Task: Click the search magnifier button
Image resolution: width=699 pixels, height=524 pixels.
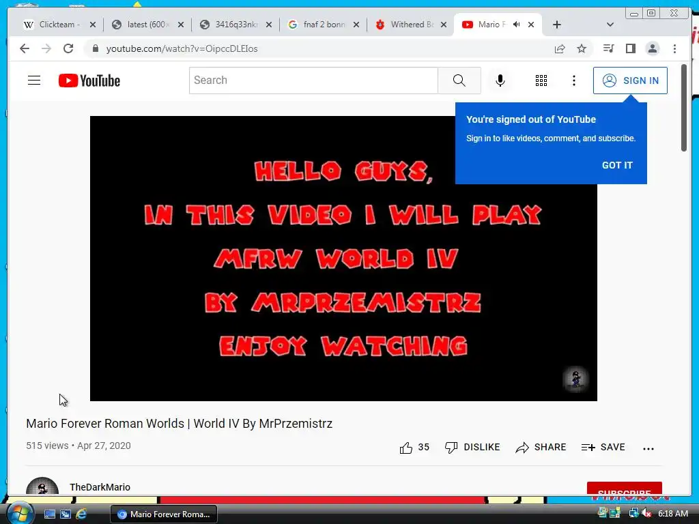Action: (x=459, y=81)
